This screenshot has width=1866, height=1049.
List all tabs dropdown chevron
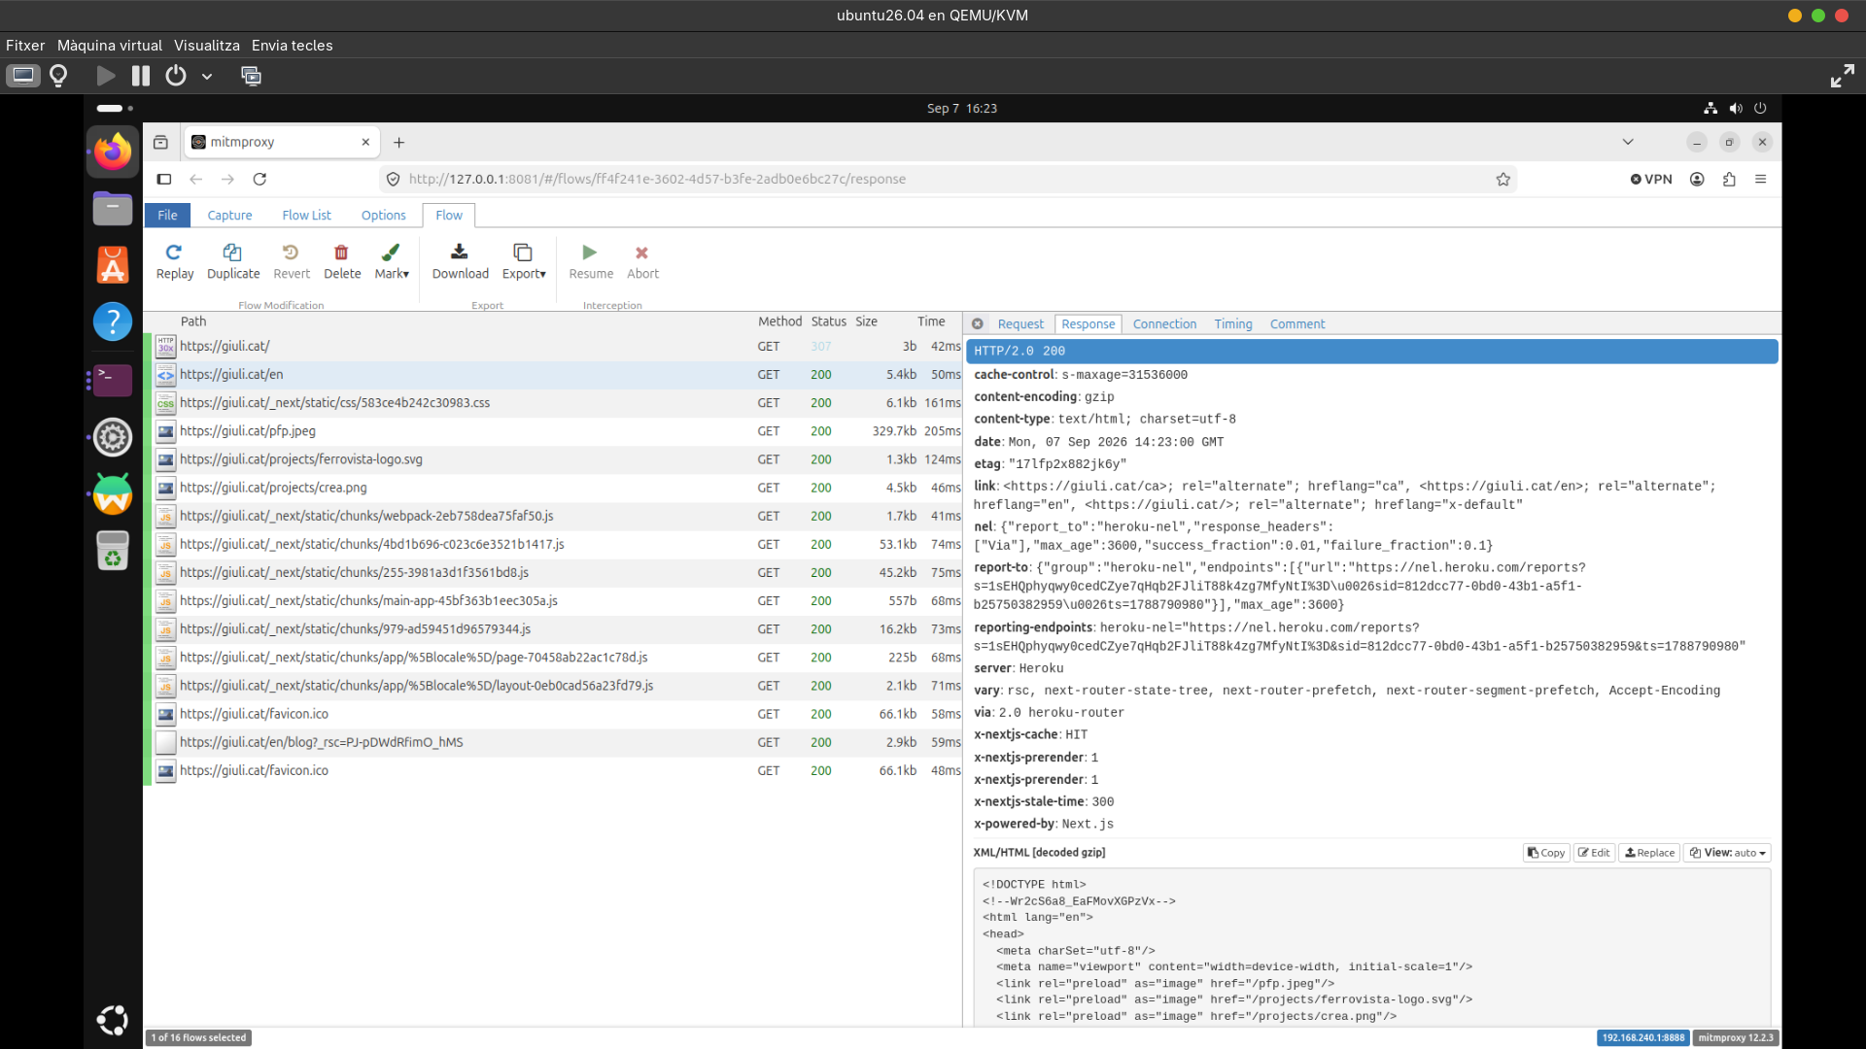coord(1628,142)
